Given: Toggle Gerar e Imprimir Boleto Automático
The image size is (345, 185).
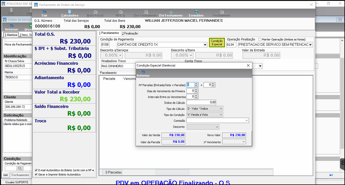Looking at the screenshot, I should tap(36, 174).
